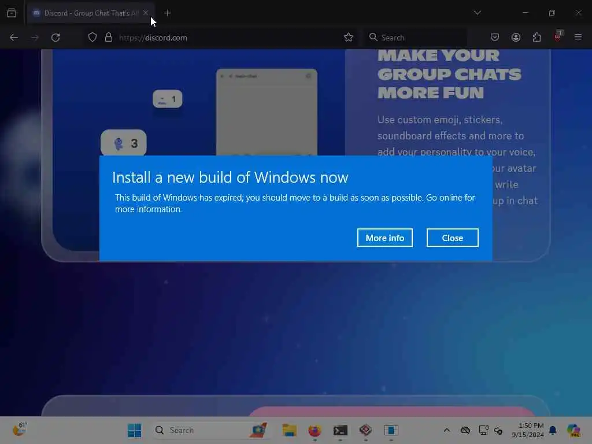Open the weather widget showing 61°
592x444 pixels.
[x=20, y=430]
